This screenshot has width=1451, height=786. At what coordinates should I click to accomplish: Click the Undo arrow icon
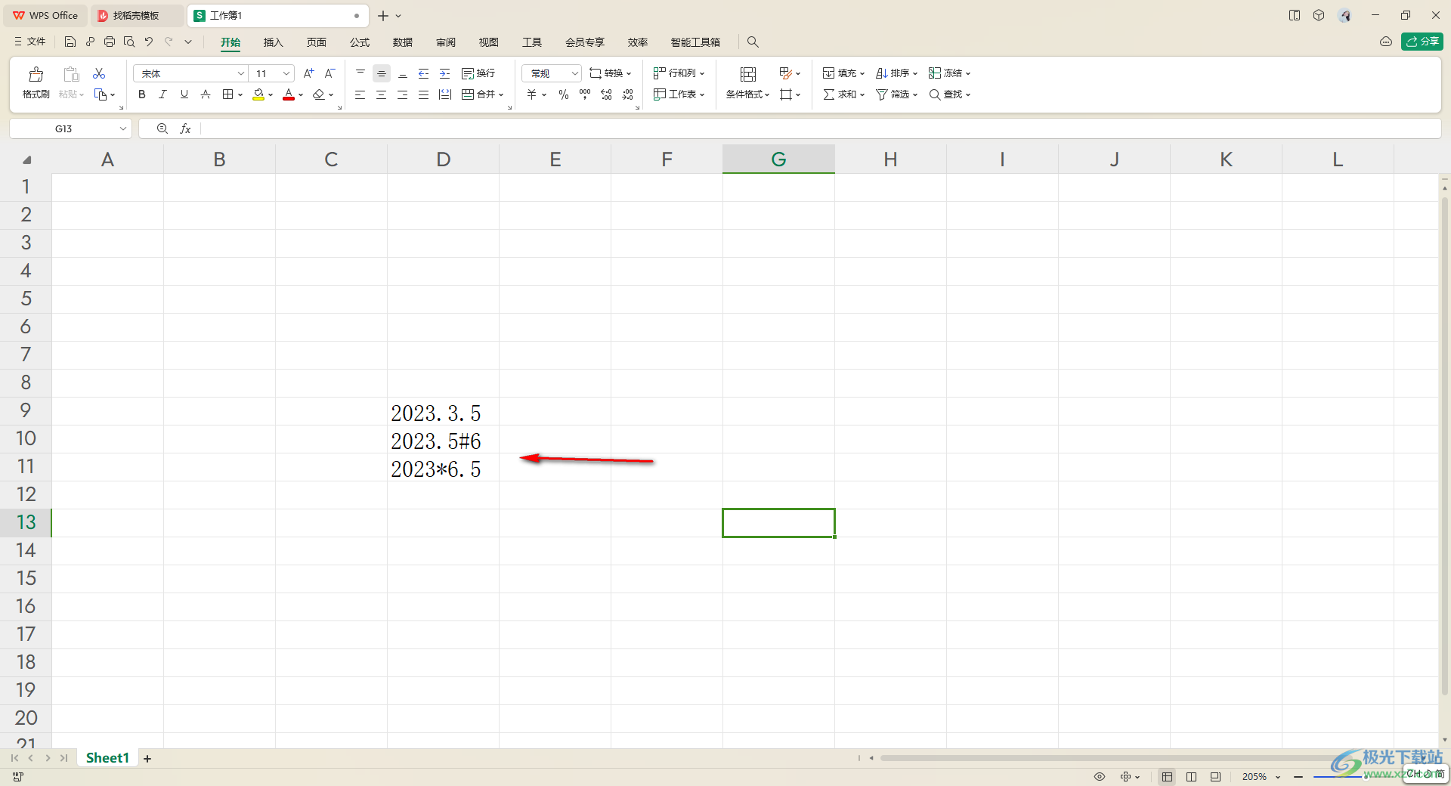(x=149, y=42)
